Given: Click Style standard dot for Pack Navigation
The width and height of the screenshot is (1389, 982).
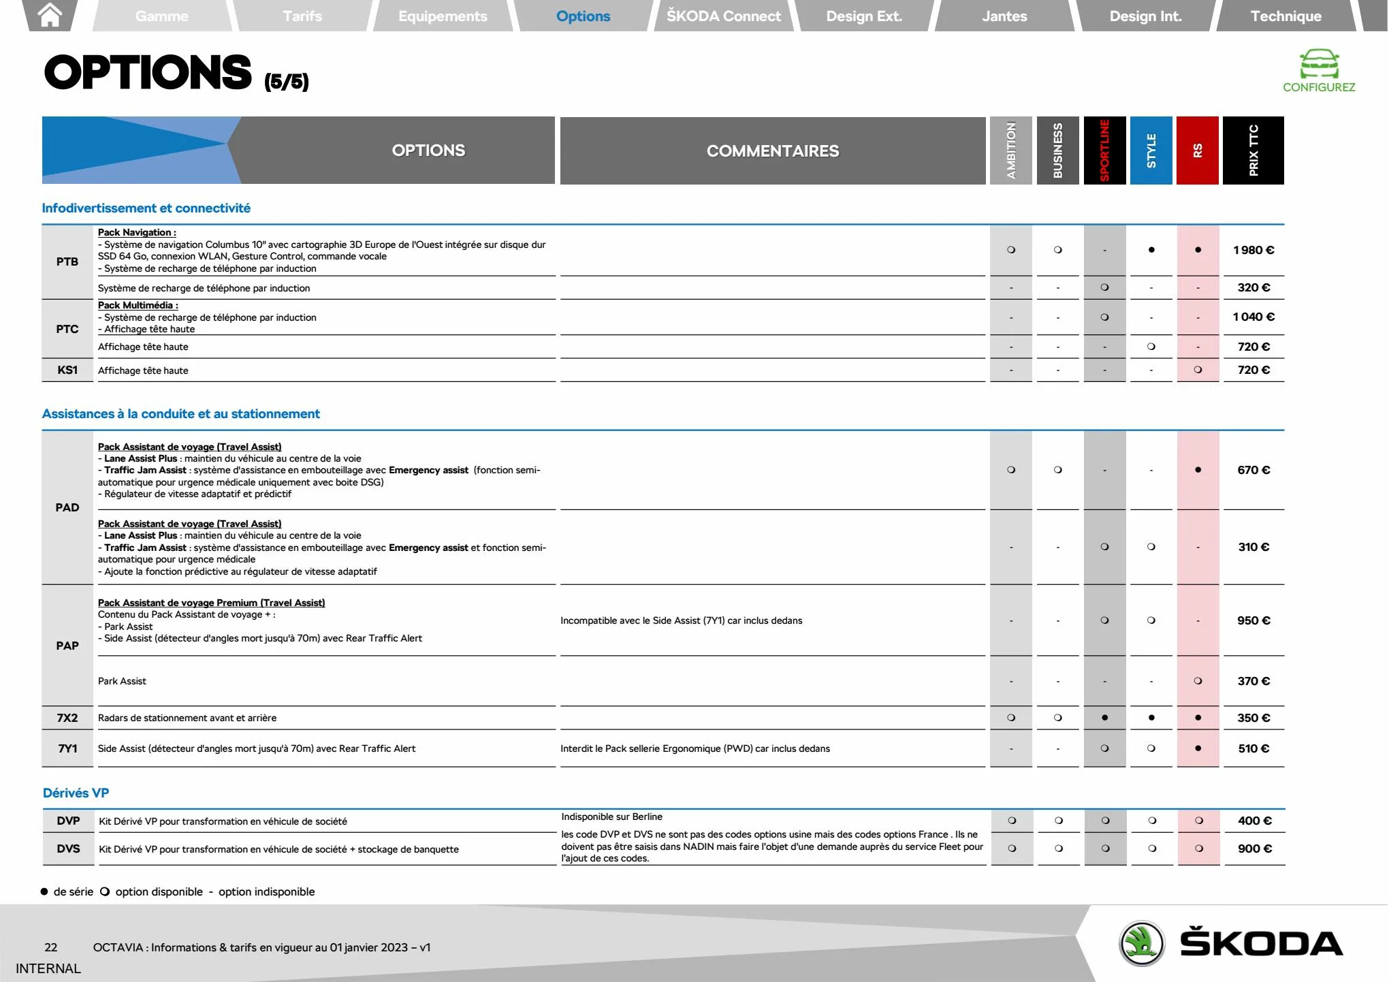Looking at the screenshot, I should coord(1151,250).
